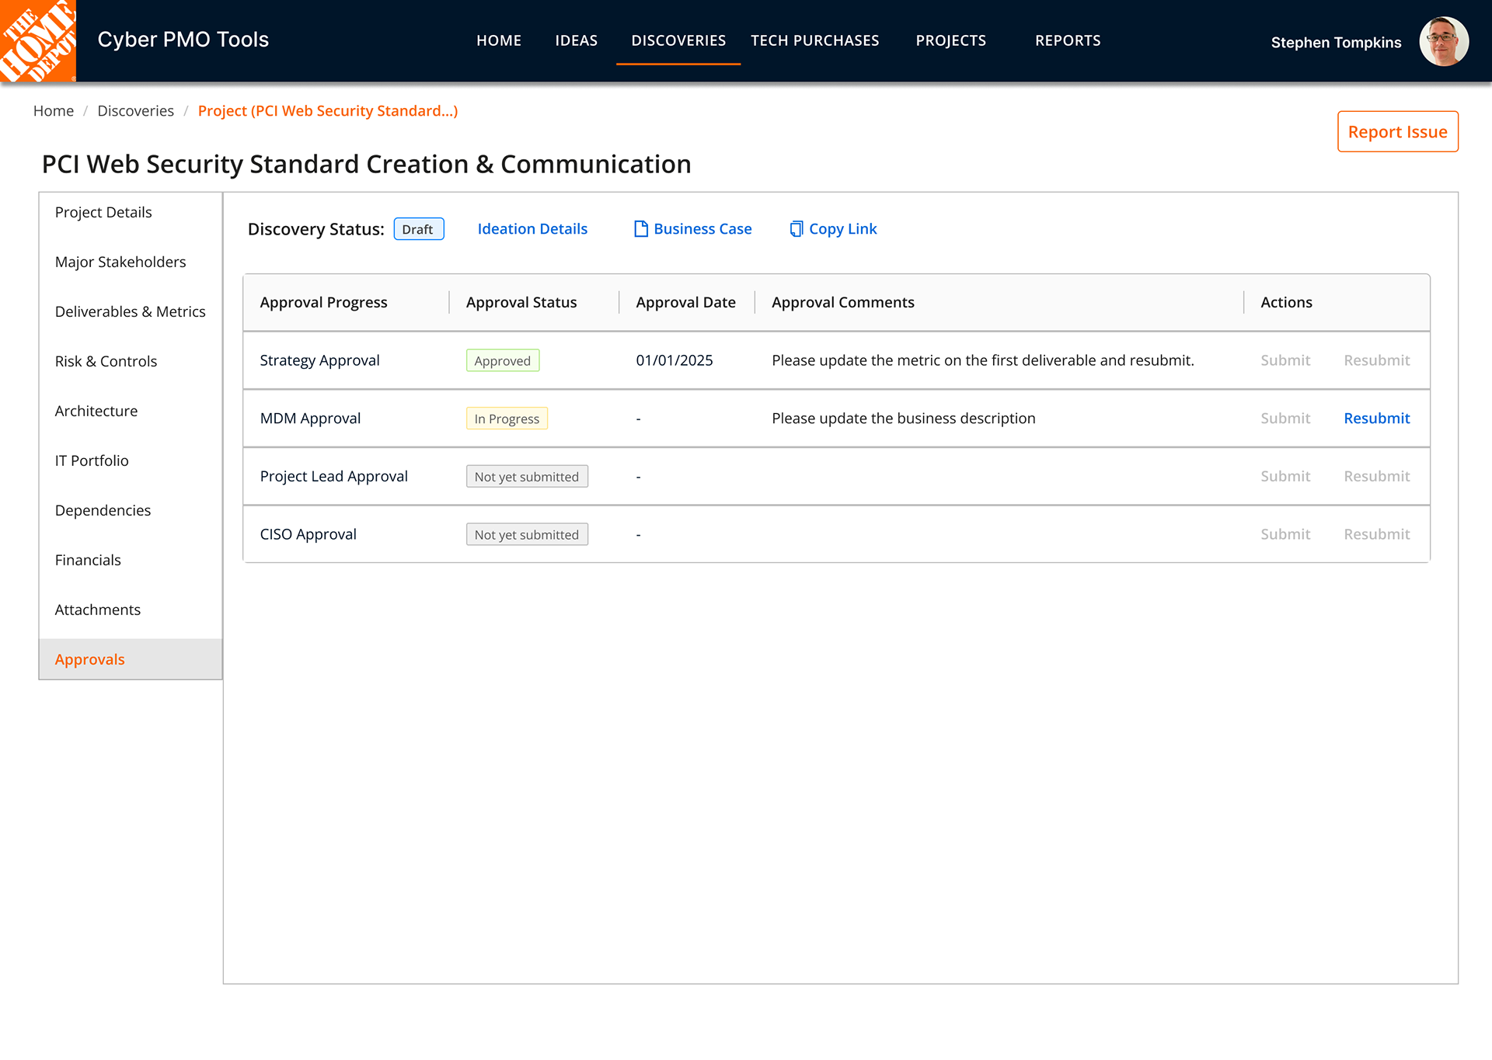Select Deliverables & Metrics in sidebar
The width and height of the screenshot is (1492, 1060).
click(130, 311)
